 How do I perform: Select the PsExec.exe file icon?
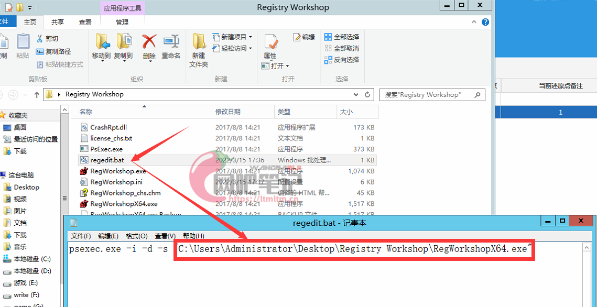click(x=84, y=149)
